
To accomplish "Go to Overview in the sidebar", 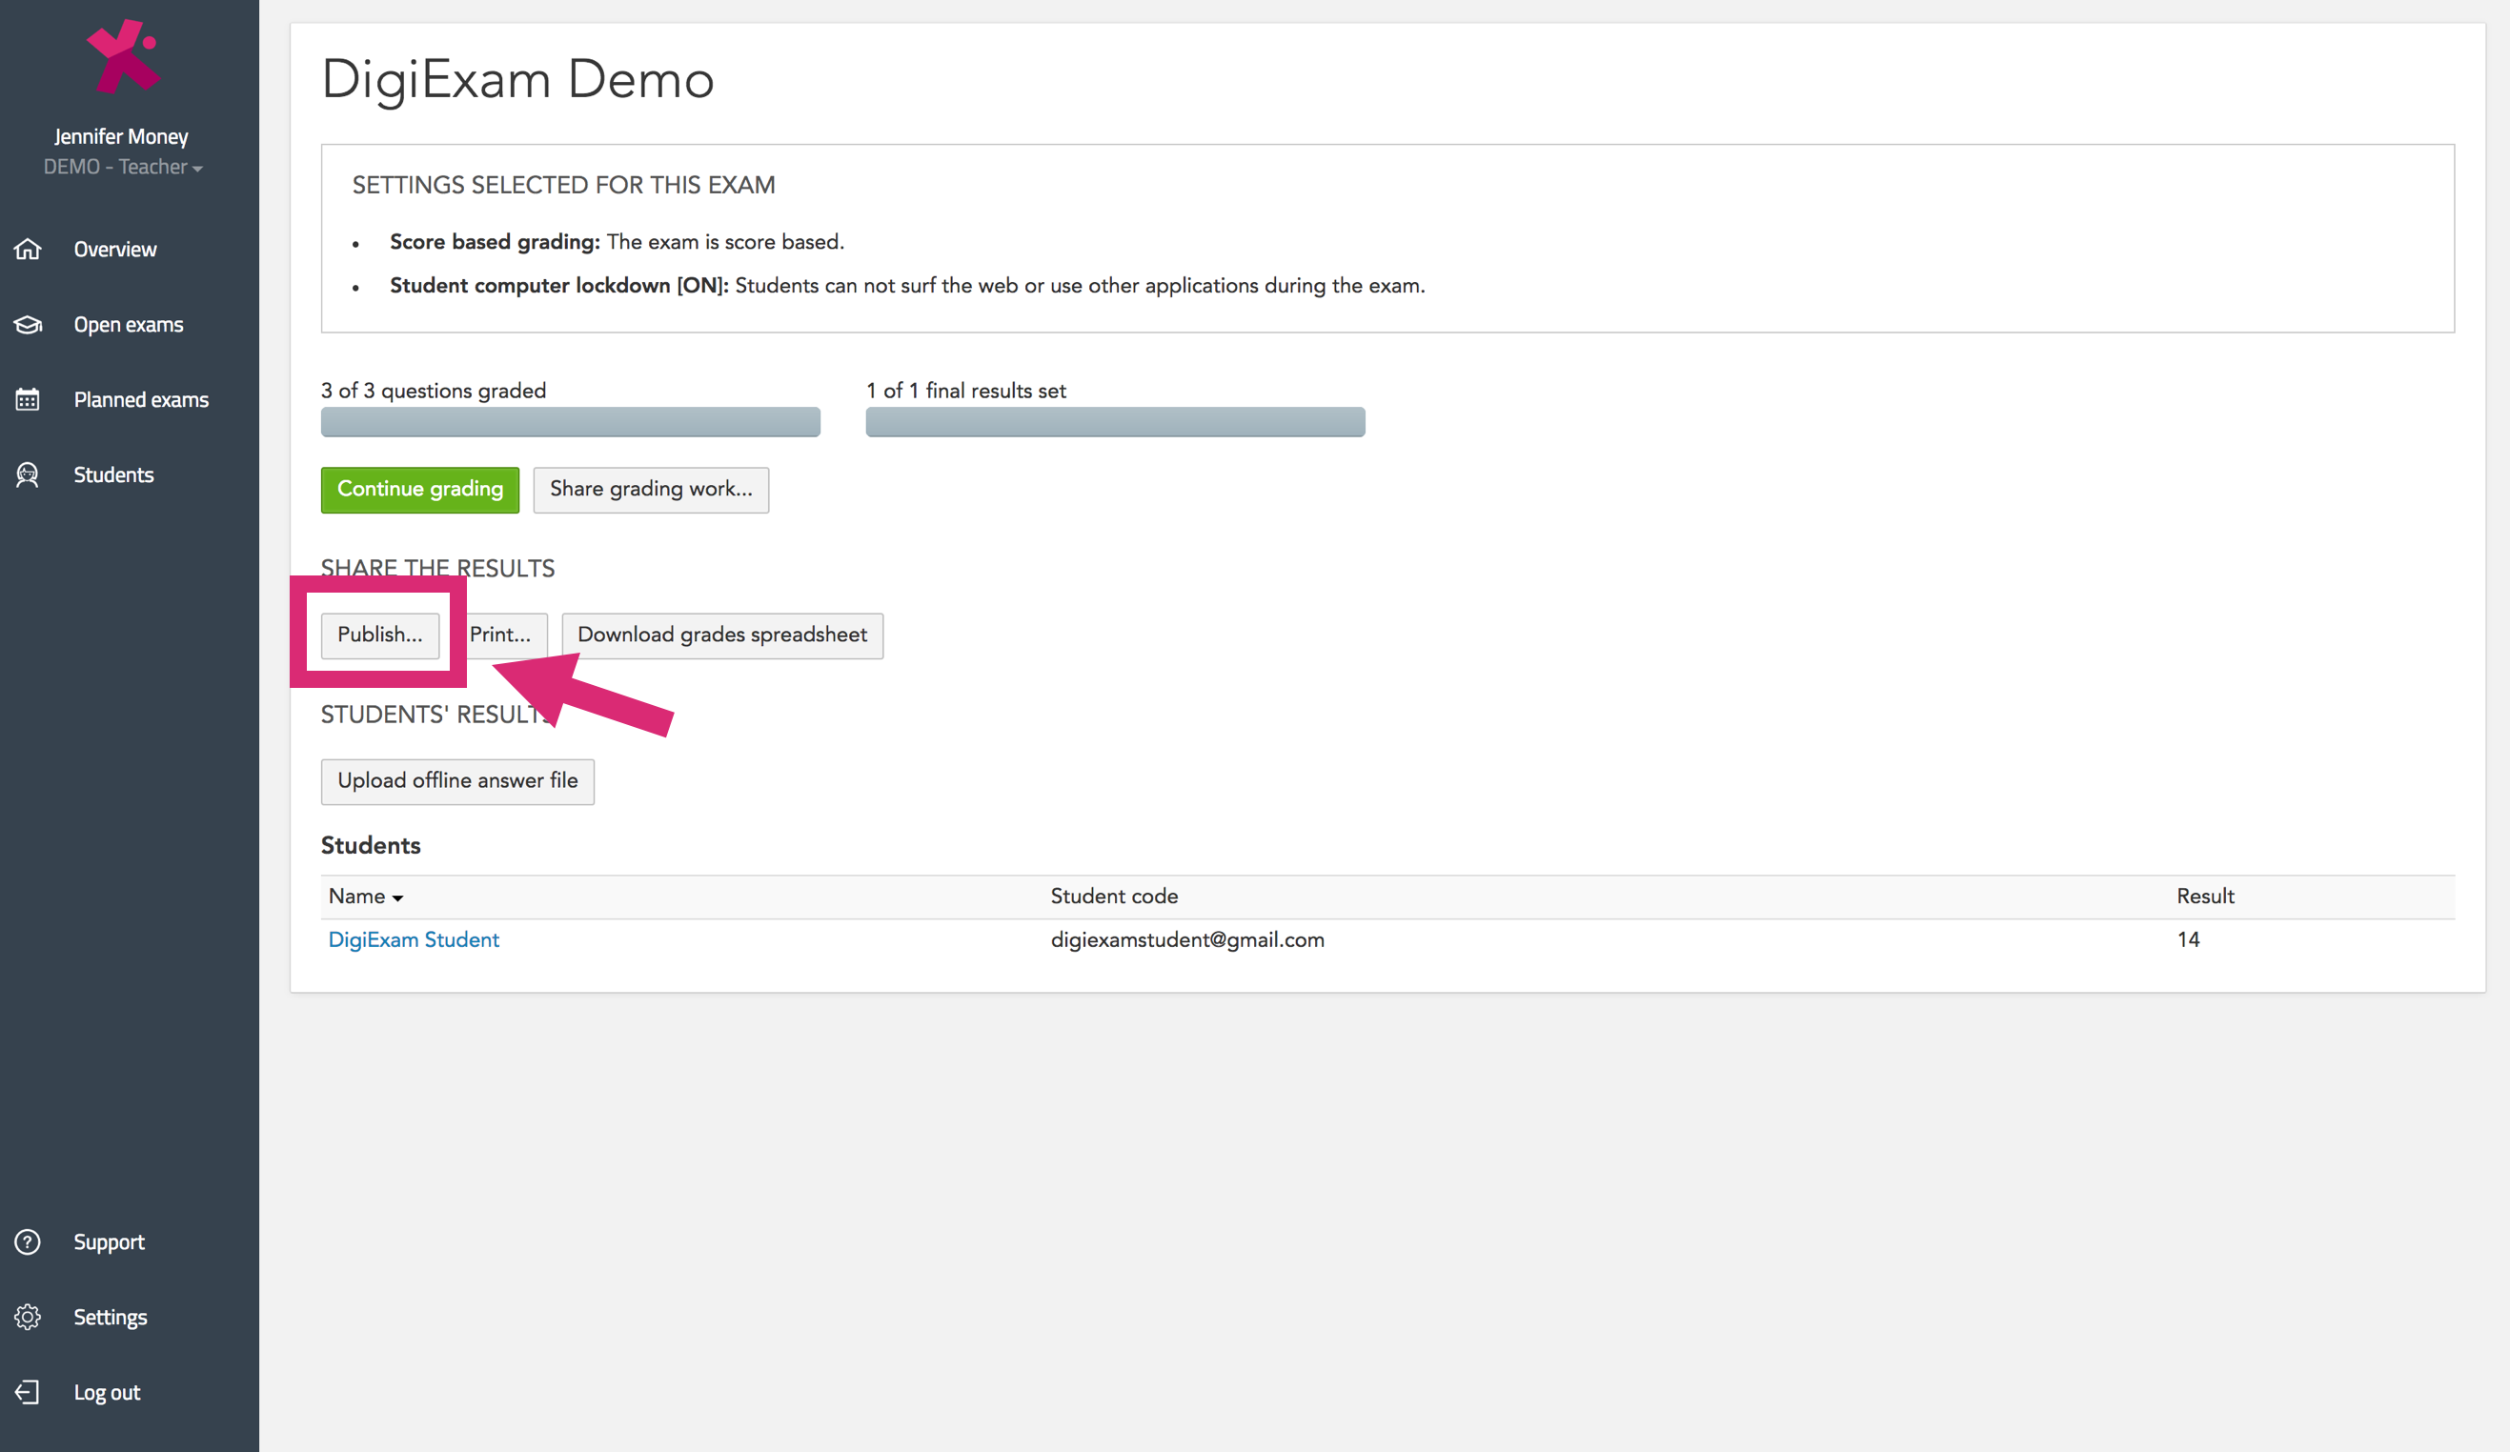I will [114, 249].
